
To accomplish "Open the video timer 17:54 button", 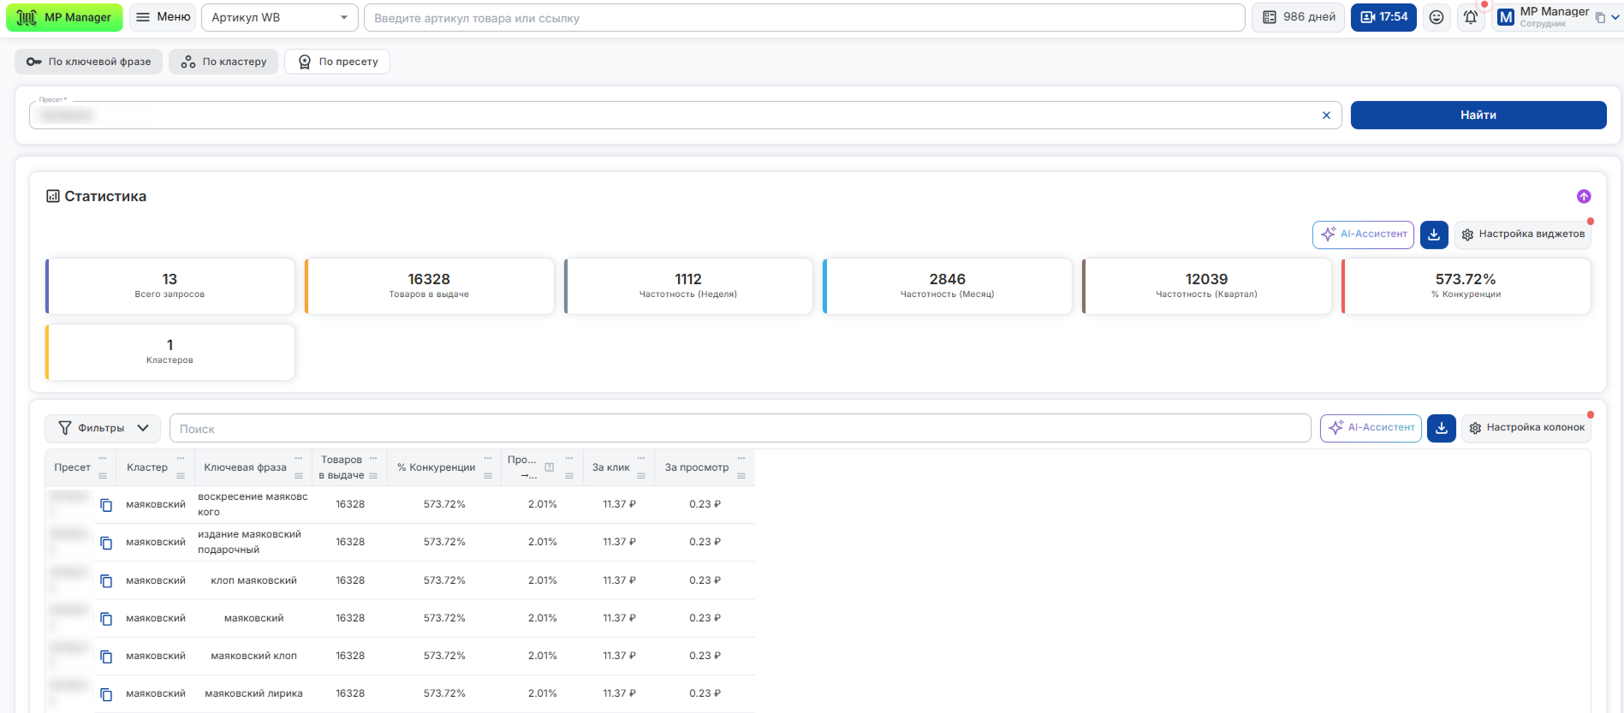I will (1383, 17).
